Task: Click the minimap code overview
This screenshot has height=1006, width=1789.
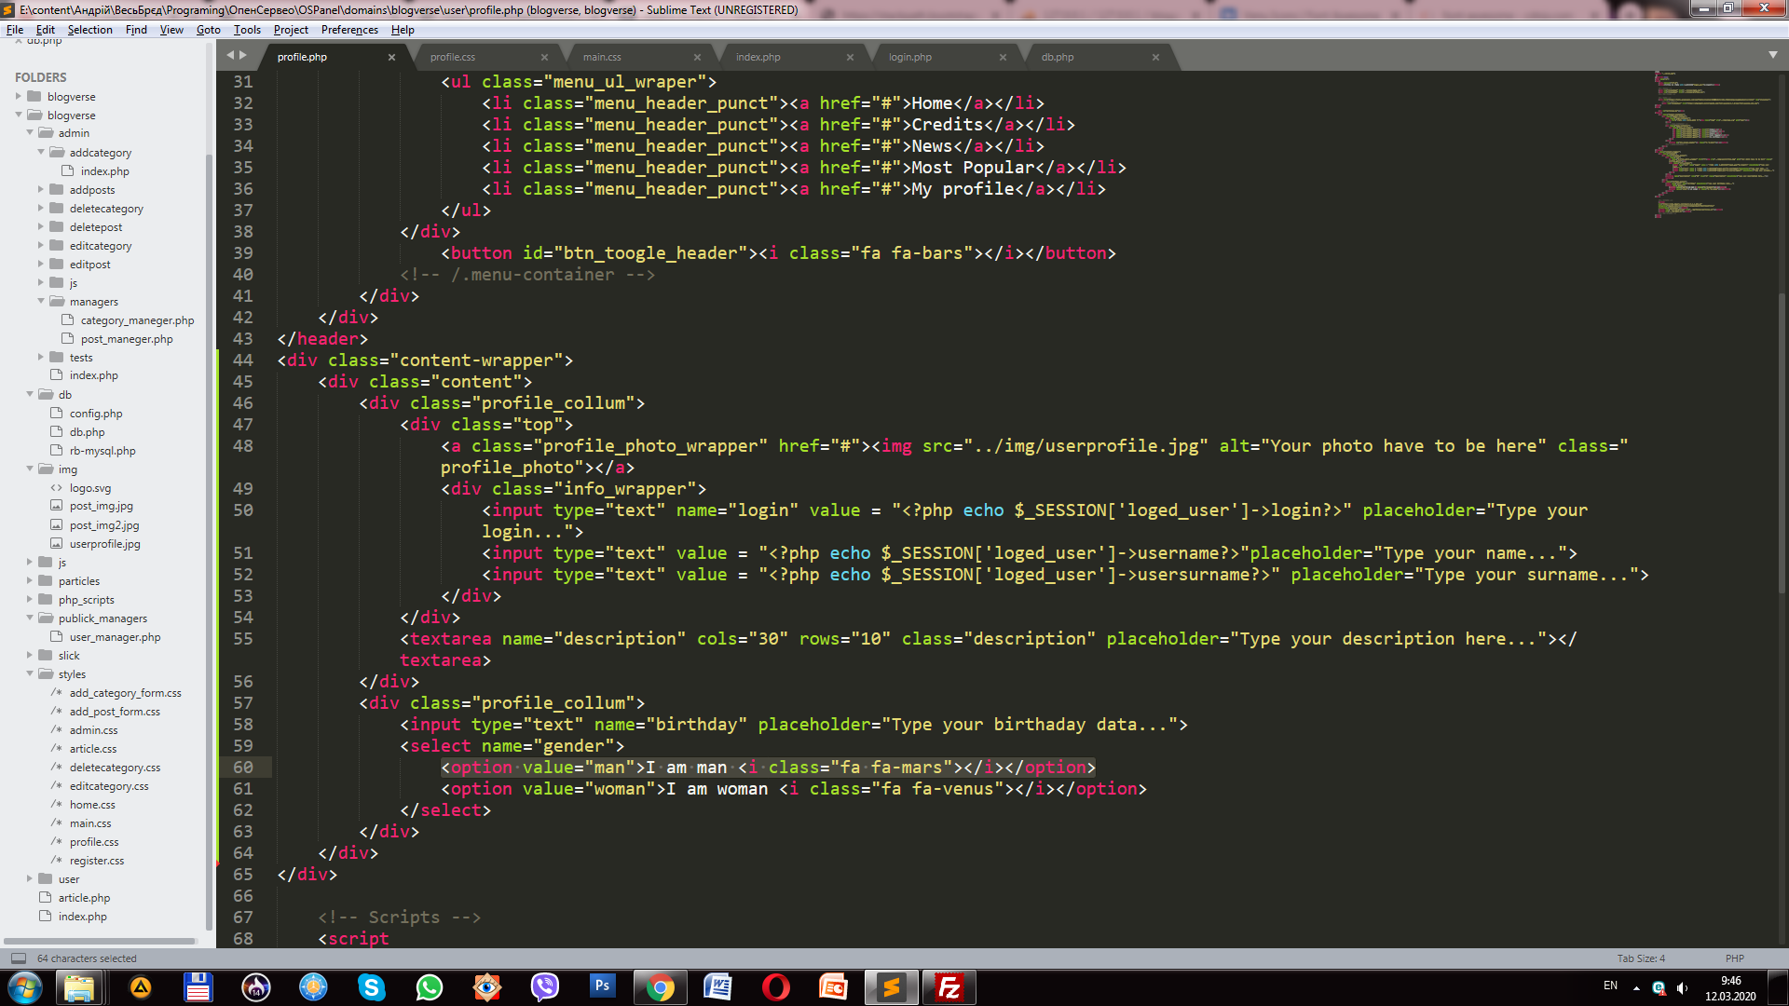Action: pyautogui.click(x=1713, y=144)
